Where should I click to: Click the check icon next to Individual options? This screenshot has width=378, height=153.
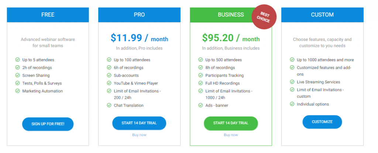[x=292, y=104]
